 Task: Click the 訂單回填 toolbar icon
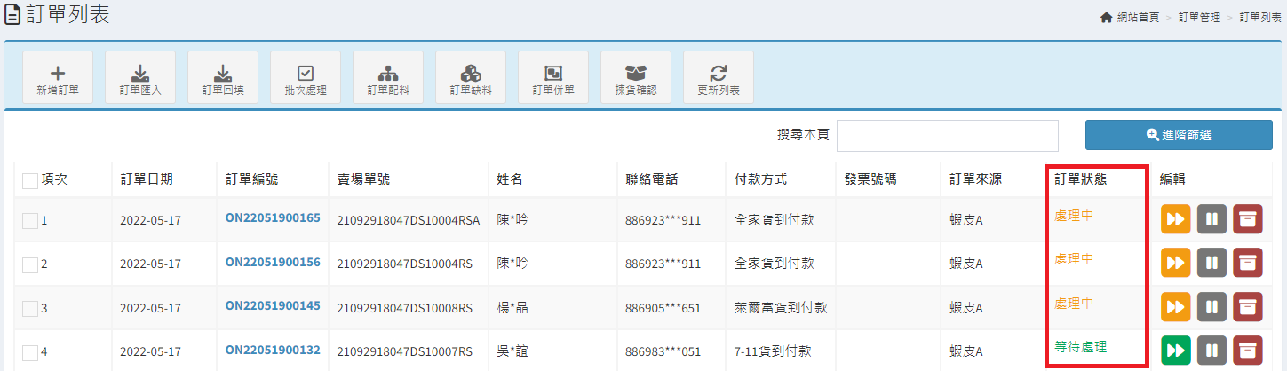(x=222, y=77)
